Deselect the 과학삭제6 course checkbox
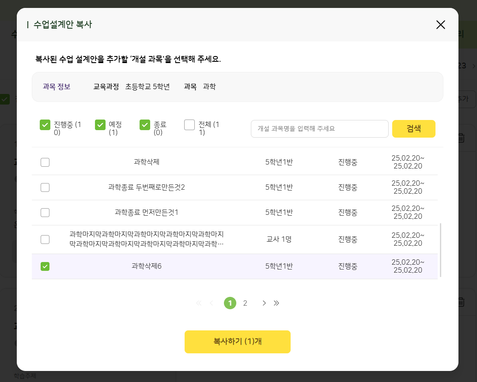The width and height of the screenshot is (477, 382). (x=45, y=266)
